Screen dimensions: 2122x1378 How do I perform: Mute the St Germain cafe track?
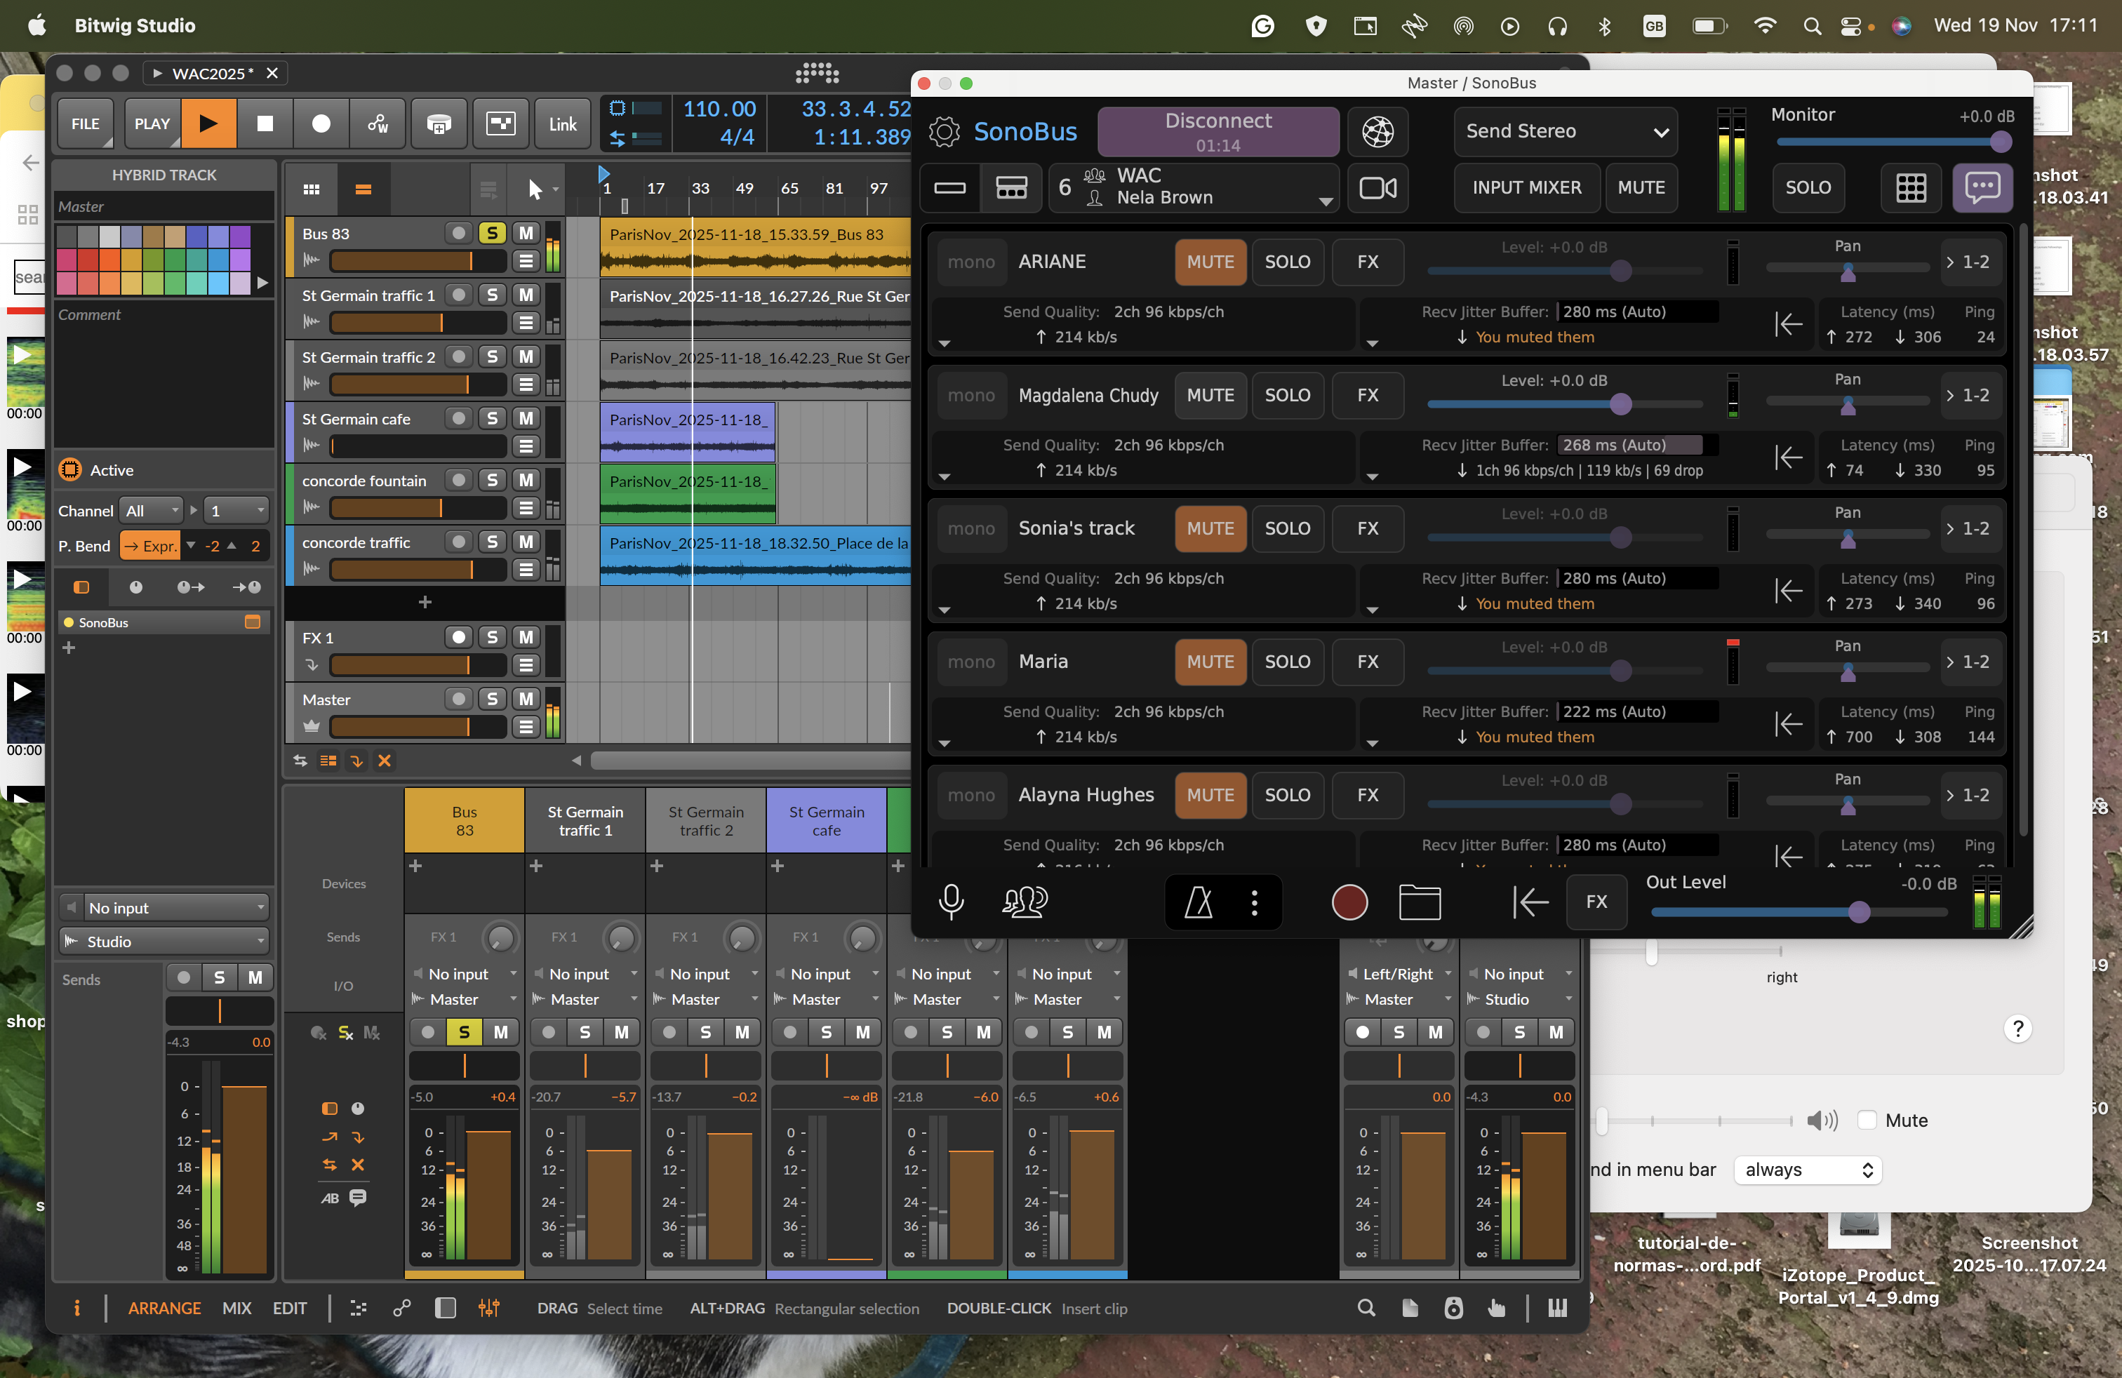(526, 418)
